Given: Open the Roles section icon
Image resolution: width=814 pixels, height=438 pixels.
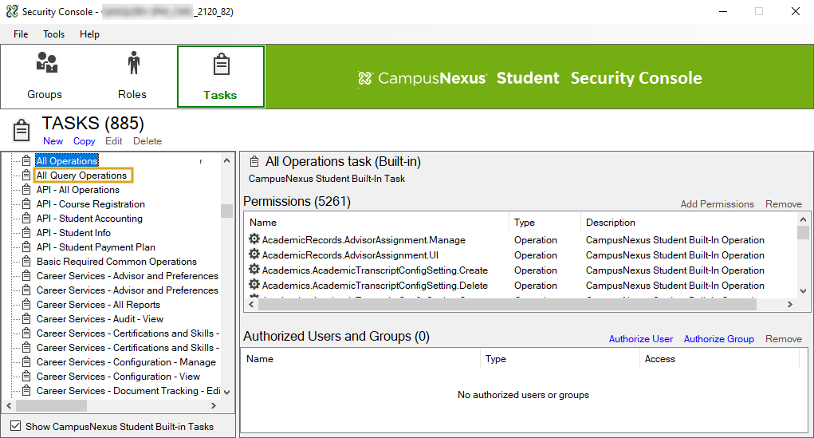Looking at the screenshot, I should click(132, 64).
